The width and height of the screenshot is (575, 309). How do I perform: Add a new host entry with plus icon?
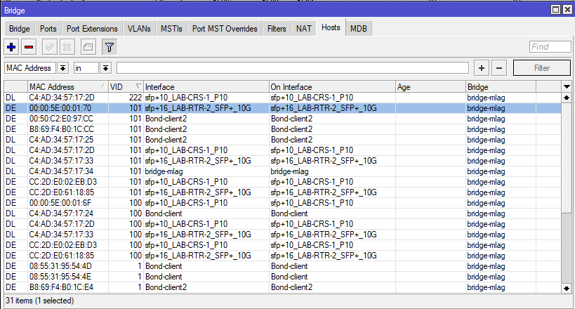coord(11,47)
